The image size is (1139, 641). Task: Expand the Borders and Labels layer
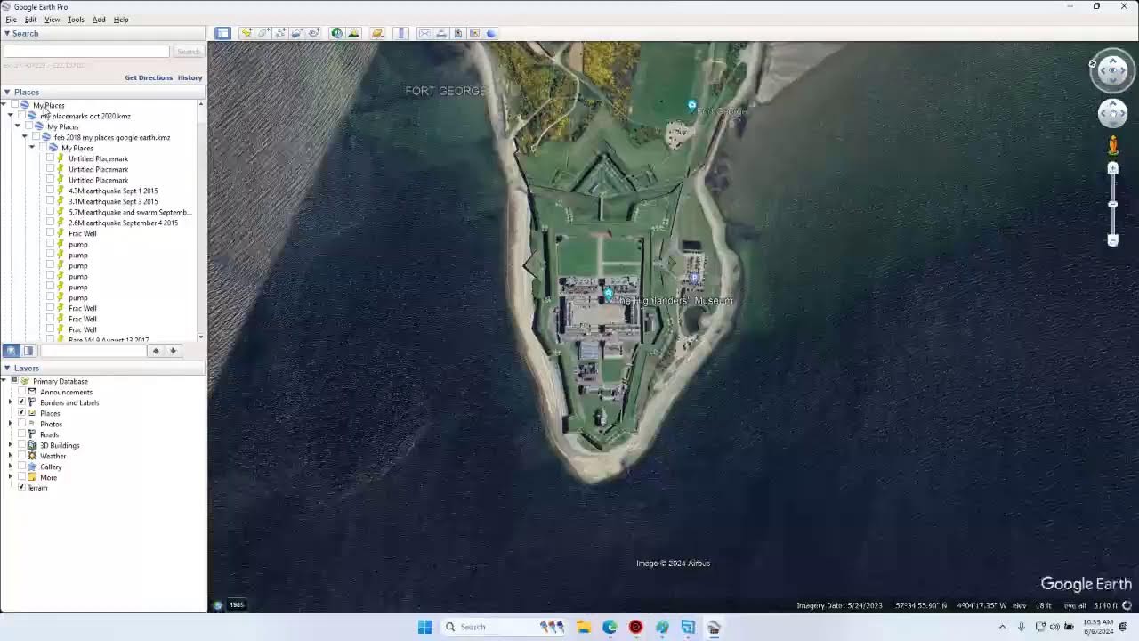pos(10,402)
